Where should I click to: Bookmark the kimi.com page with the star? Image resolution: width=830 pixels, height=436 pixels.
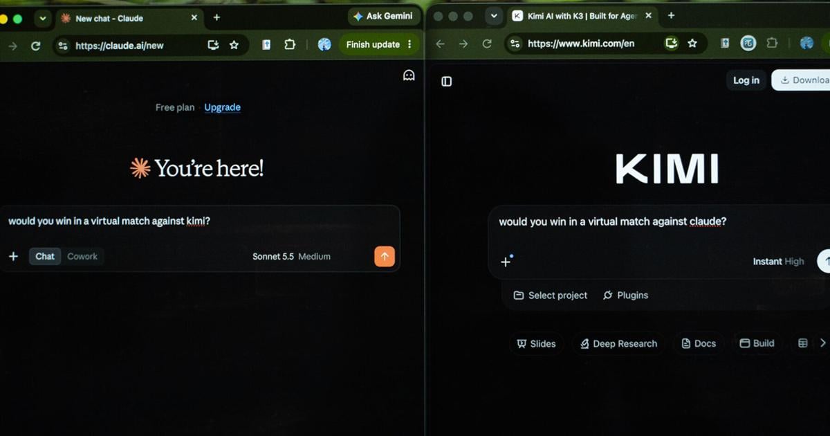pos(692,44)
